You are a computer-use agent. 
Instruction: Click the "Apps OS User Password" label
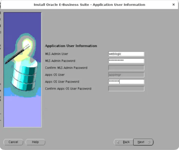(x=62, y=82)
